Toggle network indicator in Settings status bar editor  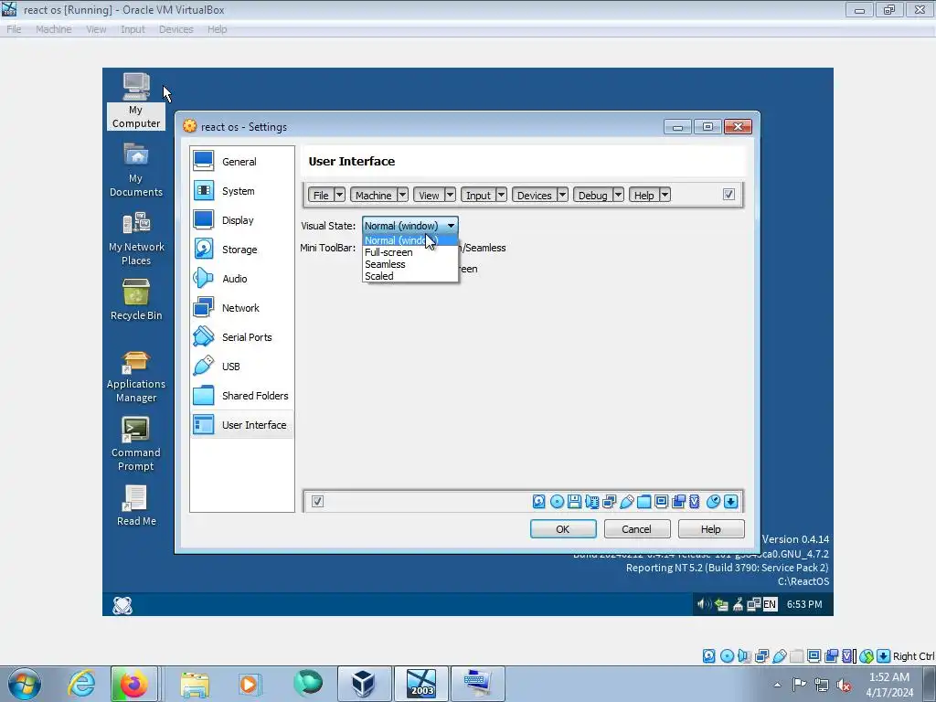(609, 502)
